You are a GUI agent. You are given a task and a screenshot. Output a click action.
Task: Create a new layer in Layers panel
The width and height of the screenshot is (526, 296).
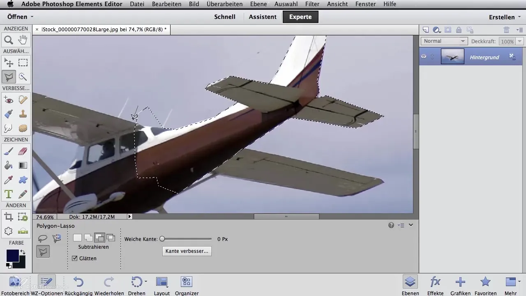(426, 30)
